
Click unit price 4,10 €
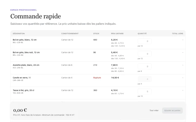point(114,90)
